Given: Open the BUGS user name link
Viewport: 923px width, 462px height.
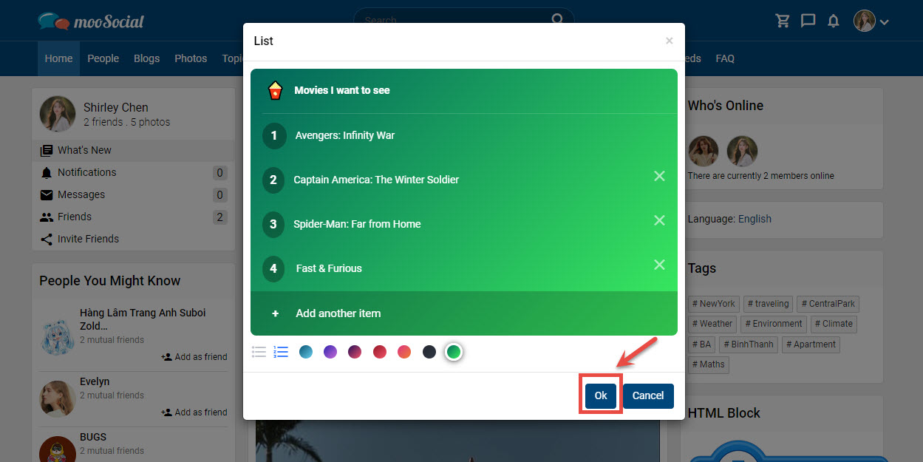Looking at the screenshot, I should [x=93, y=437].
